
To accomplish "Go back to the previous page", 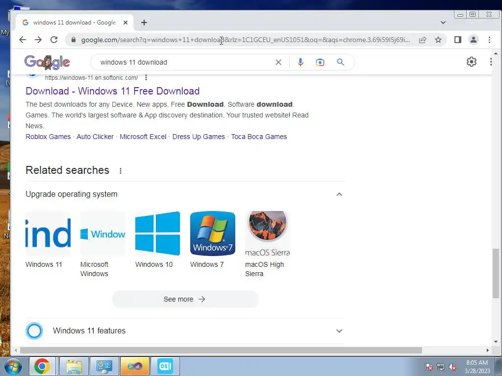I will (23, 40).
